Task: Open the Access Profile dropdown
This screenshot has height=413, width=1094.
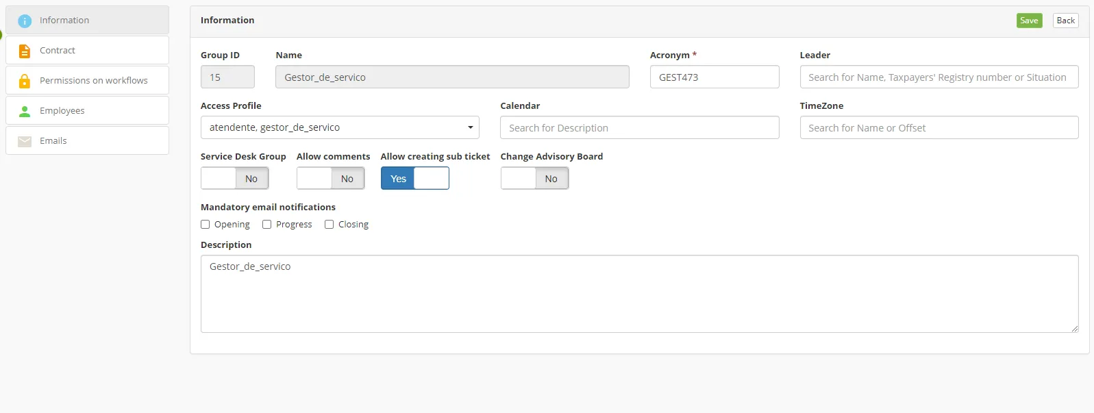Action: click(340, 127)
